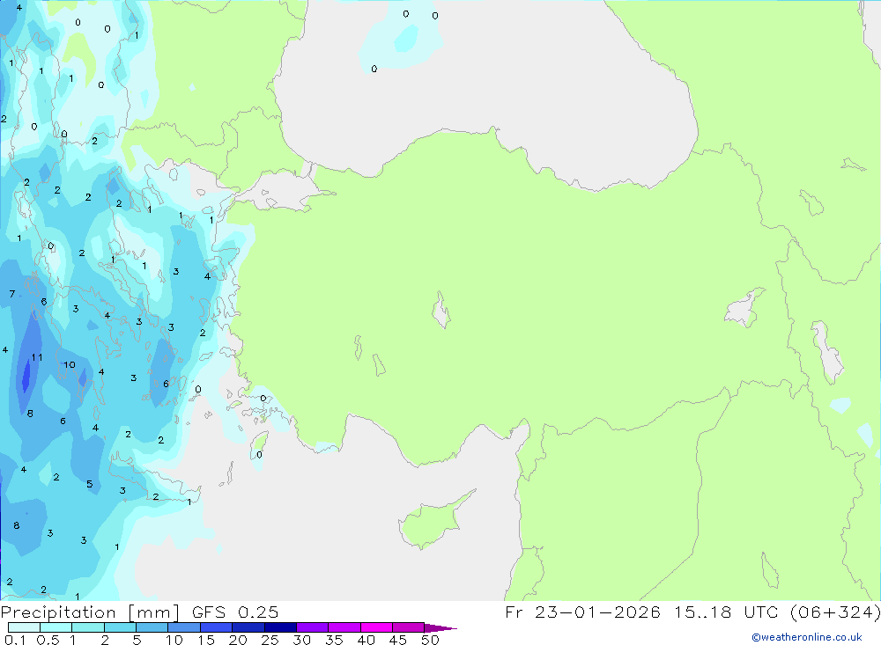
Task: Click the '(06+324)' forecast run text
Action: [835, 612]
